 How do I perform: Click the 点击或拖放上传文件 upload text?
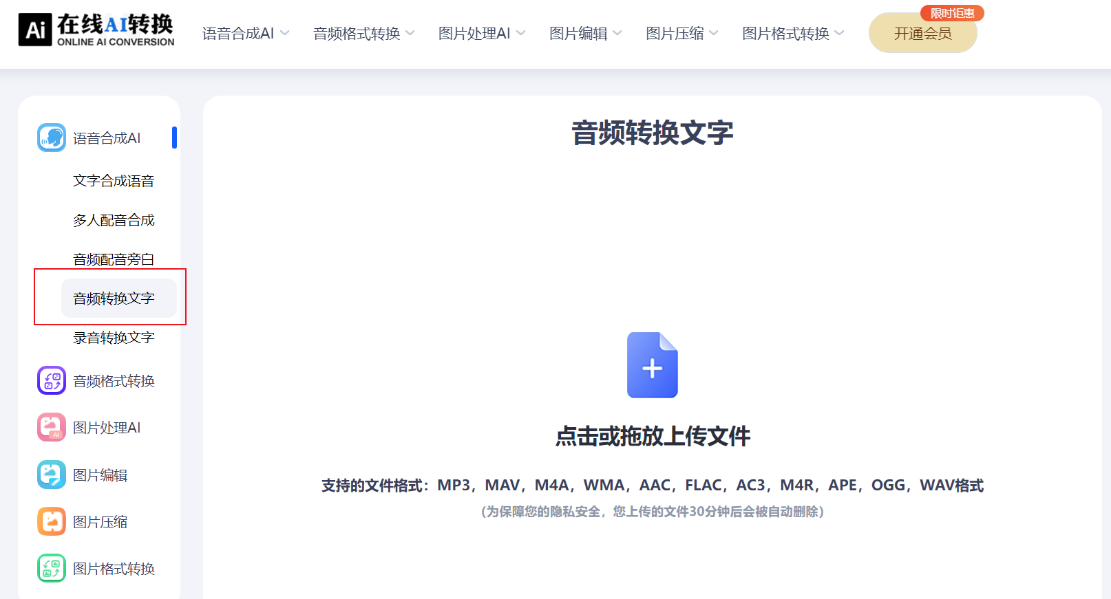[x=653, y=436]
